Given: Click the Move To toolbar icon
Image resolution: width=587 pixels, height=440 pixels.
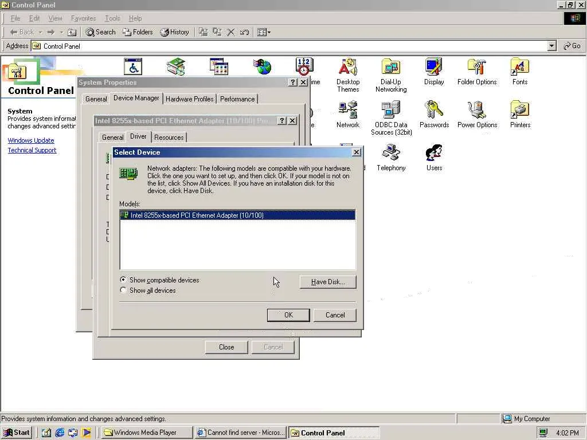Looking at the screenshot, I should pyautogui.click(x=204, y=32).
